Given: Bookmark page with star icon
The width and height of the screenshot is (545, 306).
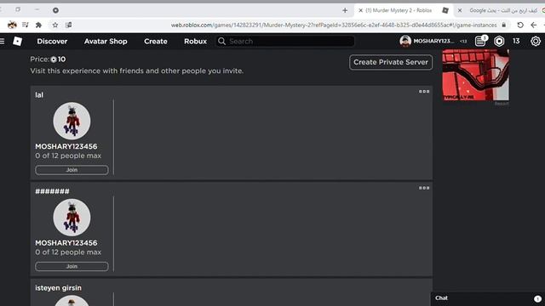Looking at the screenshot, I should tap(54, 25).
